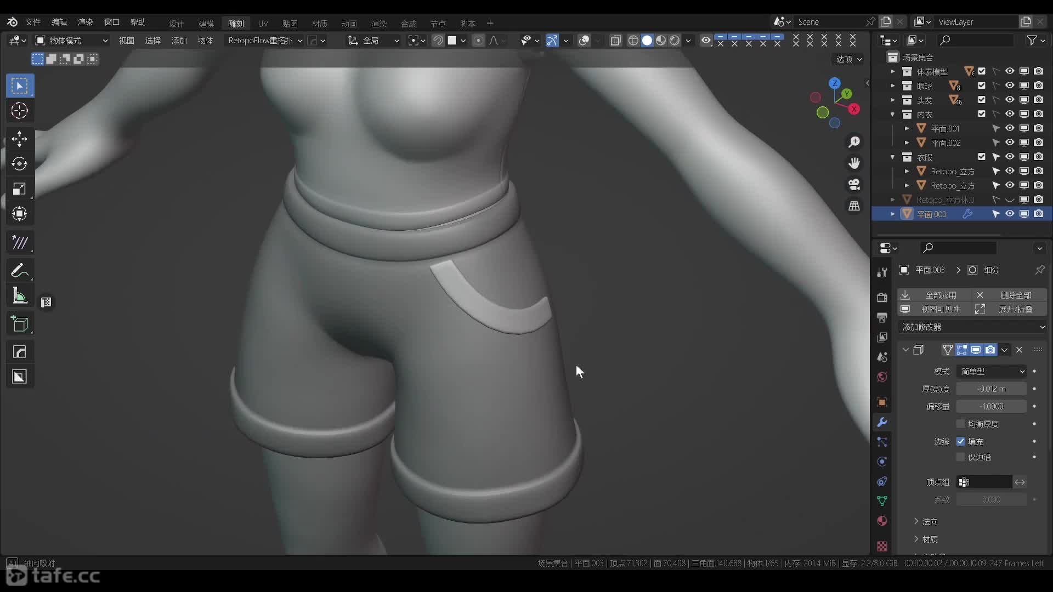This screenshot has height=592, width=1053.
Task: Switch to solid viewport shading
Action: pyautogui.click(x=647, y=41)
